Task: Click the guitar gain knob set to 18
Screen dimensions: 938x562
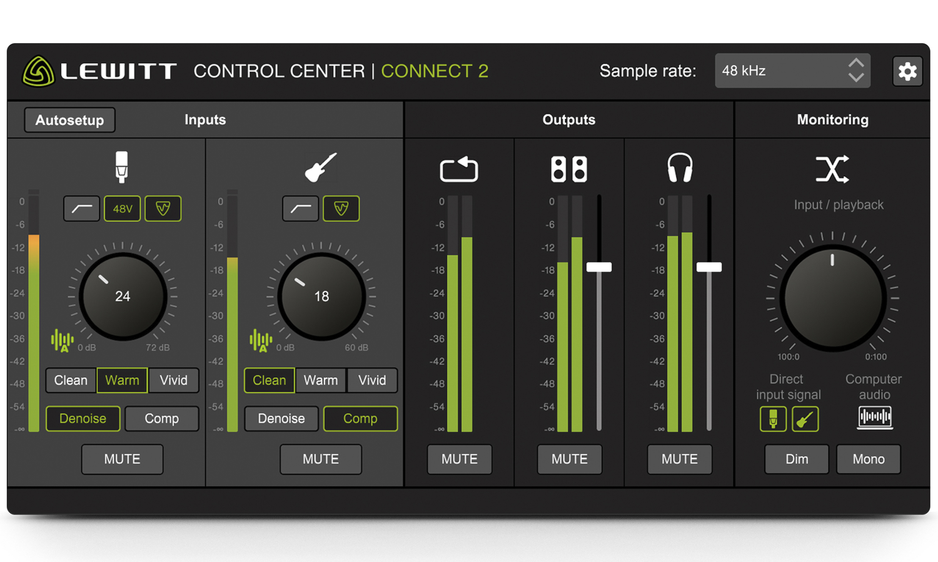Action: (x=321, y=297)
